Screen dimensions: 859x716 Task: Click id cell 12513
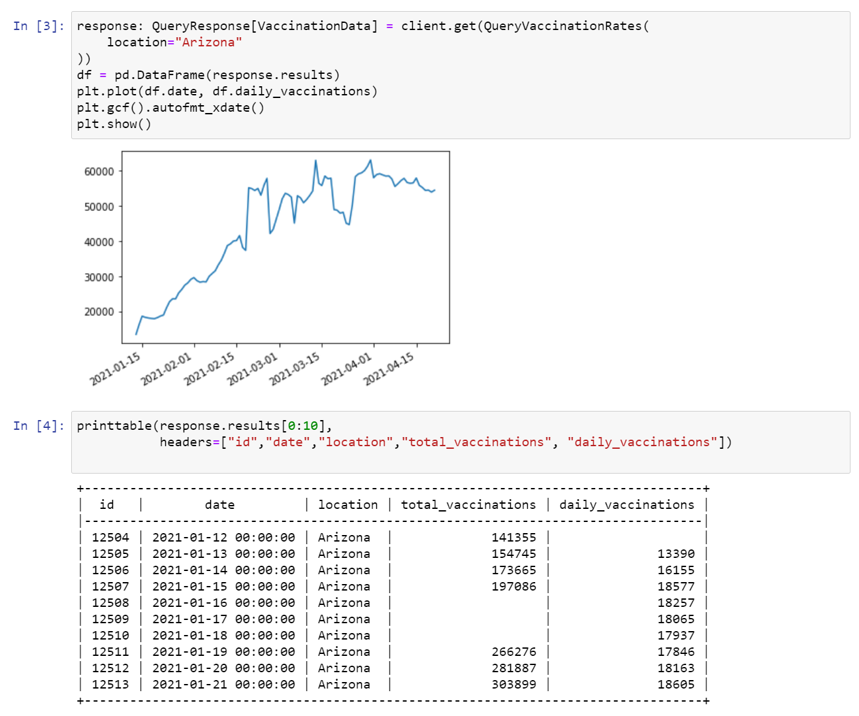[x=110, y=685]
